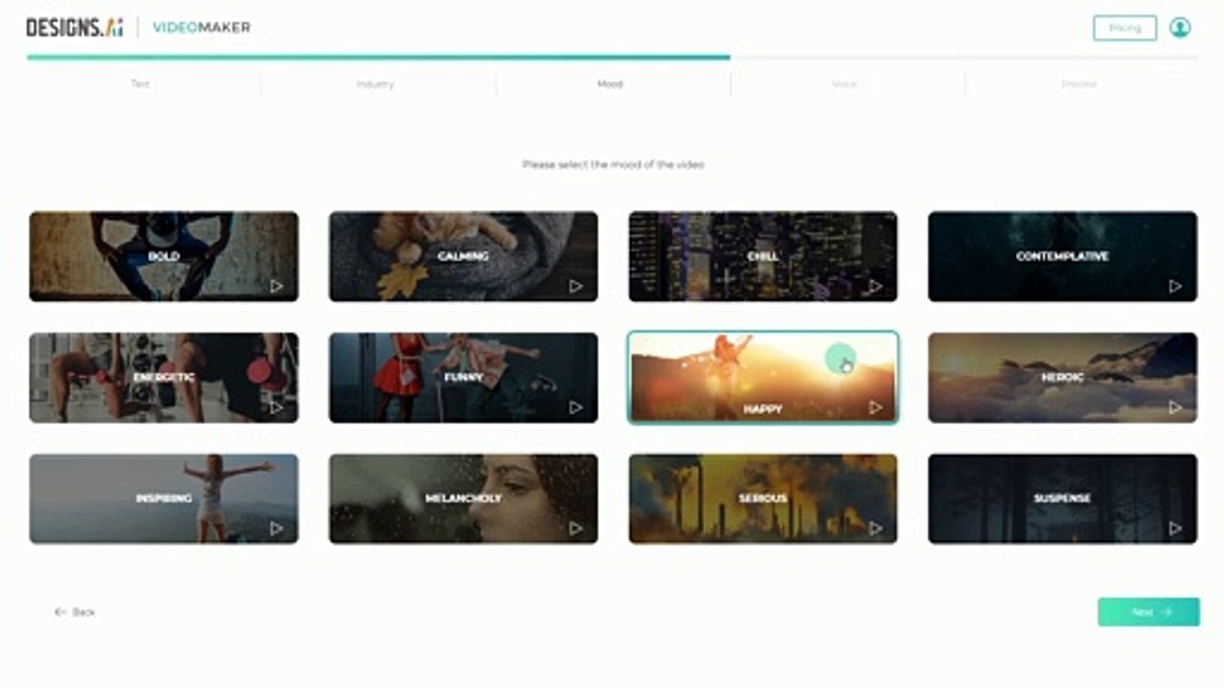Image resolution: width=1224 pixels, height=688 pixels.
Task: Play preview of the Contemplative mood
Action: (1175, 286)
